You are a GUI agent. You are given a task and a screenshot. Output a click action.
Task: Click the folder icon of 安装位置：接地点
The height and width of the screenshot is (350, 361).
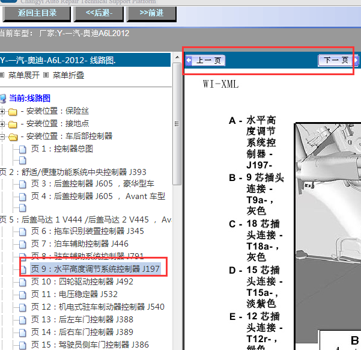coord(13,124)
